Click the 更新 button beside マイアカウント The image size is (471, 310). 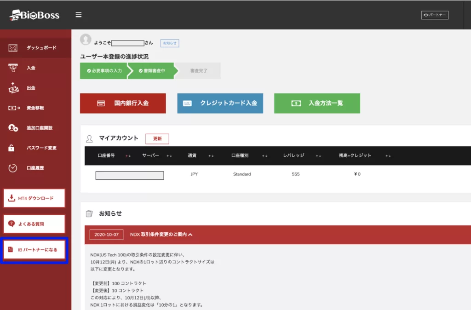click(157, 138)
